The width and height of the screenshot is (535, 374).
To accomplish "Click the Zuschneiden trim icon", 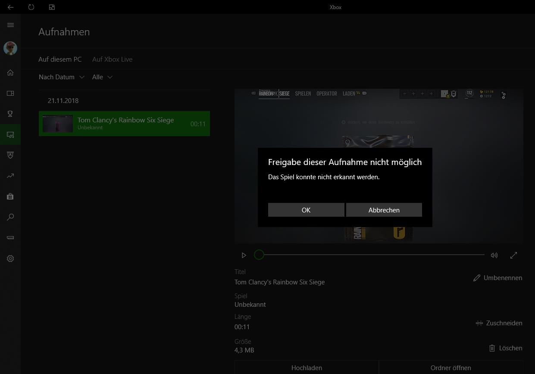I will [x=479, y=323].
